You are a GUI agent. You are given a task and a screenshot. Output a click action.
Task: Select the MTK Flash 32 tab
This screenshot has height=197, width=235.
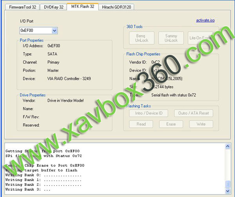[x=83, y=6]
